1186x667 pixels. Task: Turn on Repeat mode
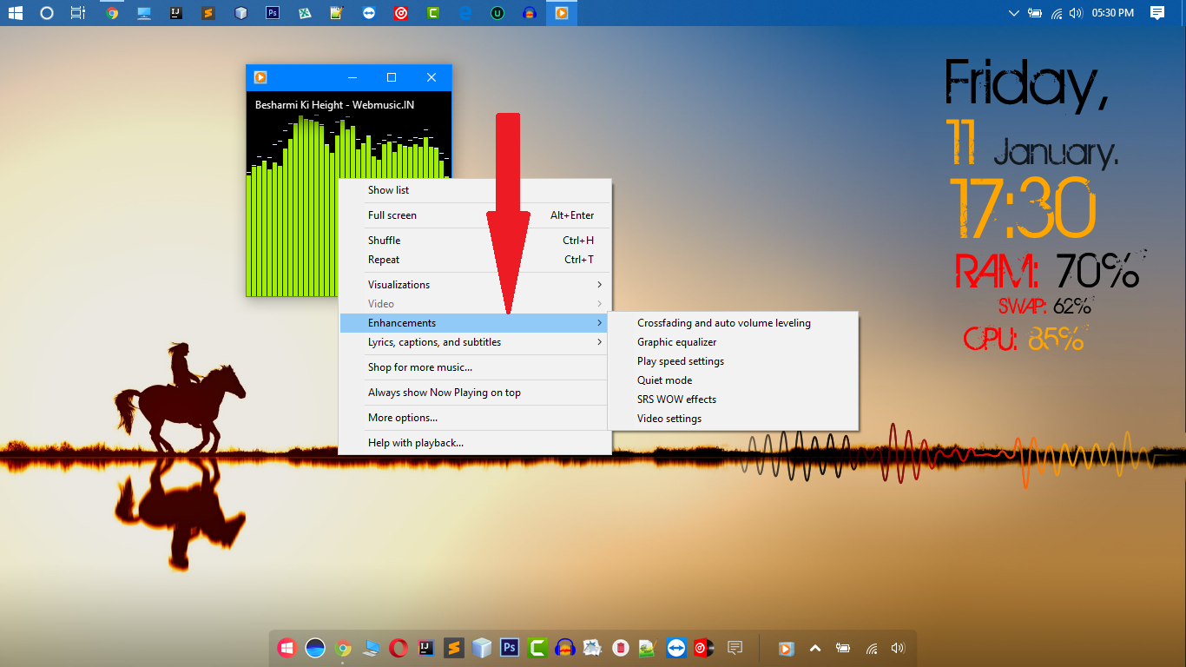[384, 260]
